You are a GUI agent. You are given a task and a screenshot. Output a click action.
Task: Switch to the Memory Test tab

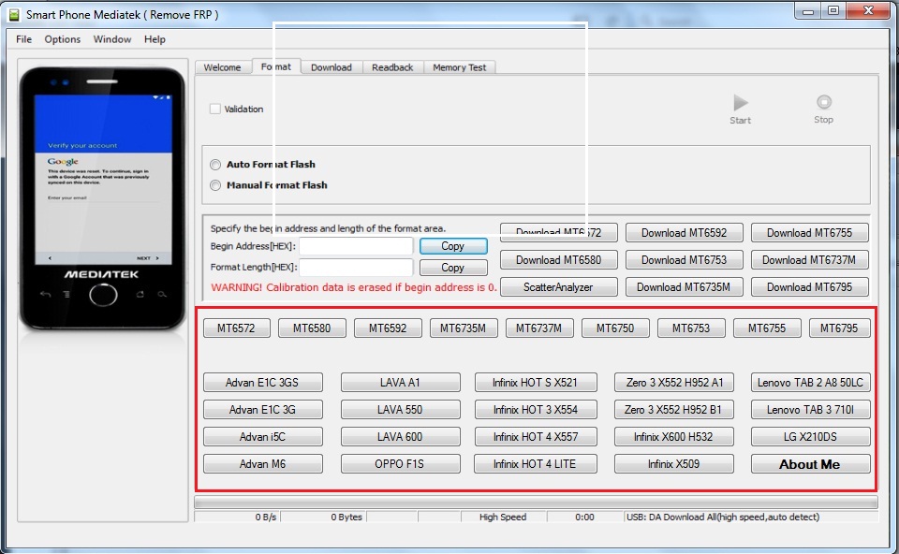(x=459, y=67)
